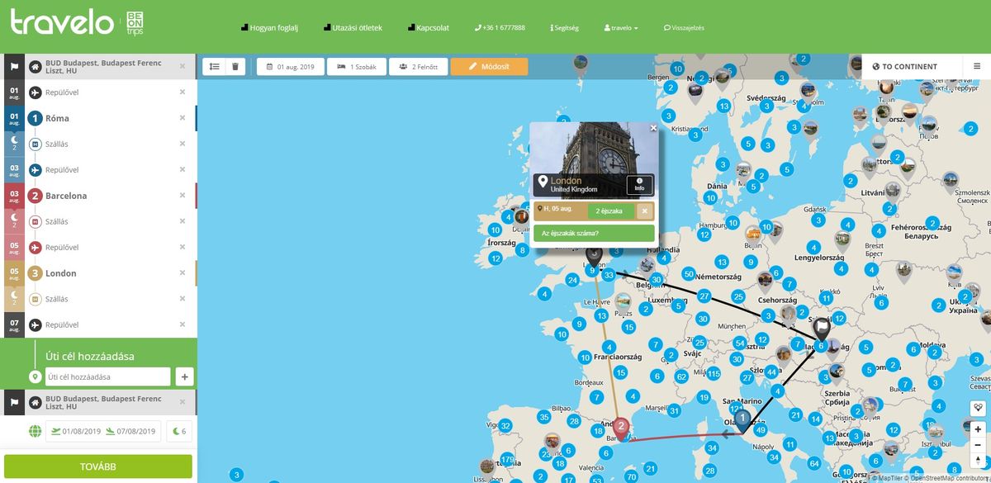Zoom out on the map
991x483 pixels.
click(x=978, y=443)
